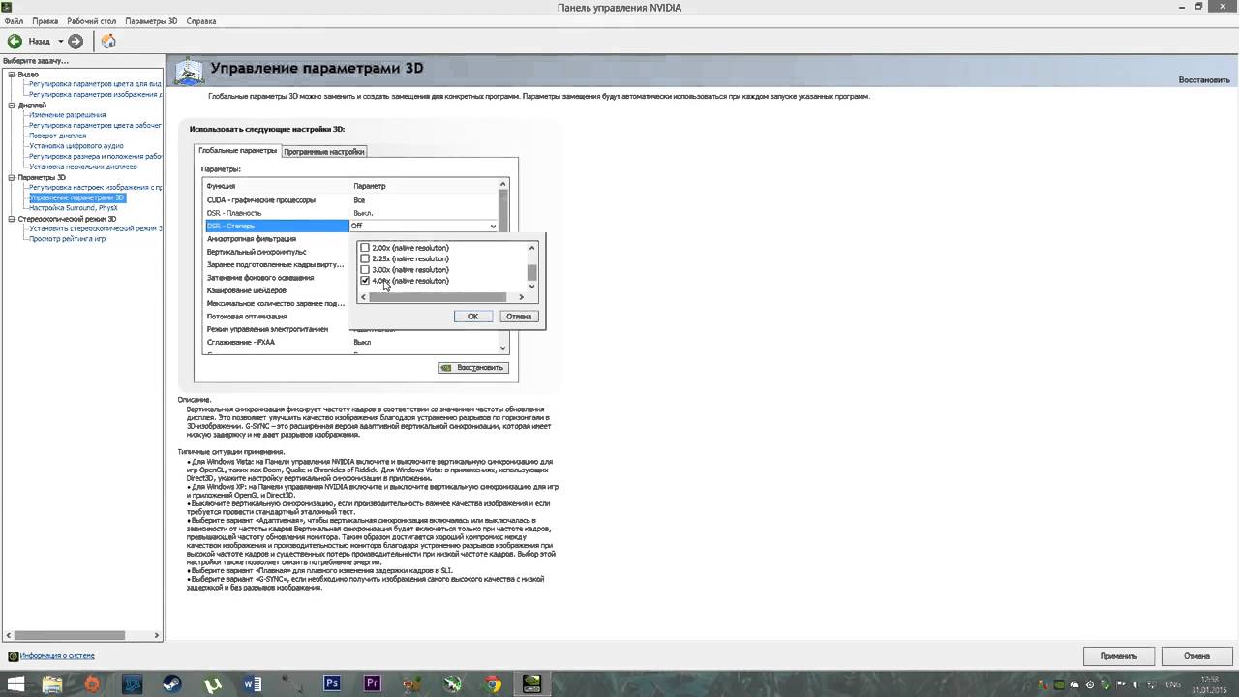Switch to Программные настройки tab

[324, 152]
